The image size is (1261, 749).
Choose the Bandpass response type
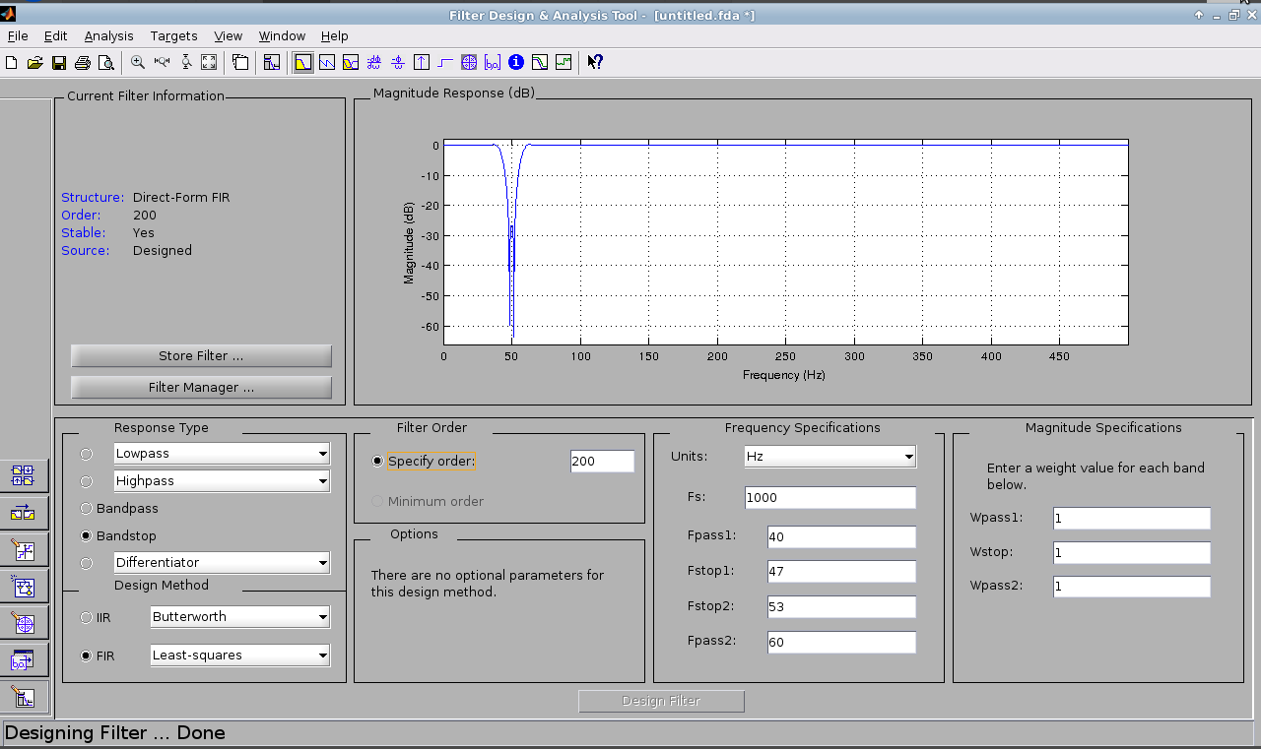[x=87, y=509]
